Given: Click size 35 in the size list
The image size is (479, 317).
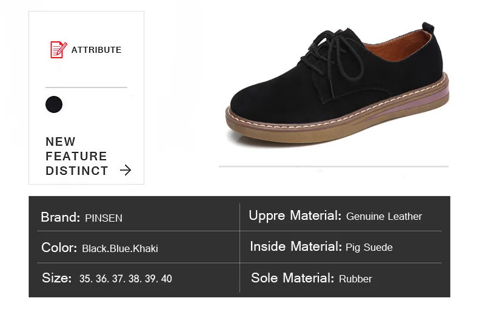Looking at the screenshot, I should click(x=85, y=279).
